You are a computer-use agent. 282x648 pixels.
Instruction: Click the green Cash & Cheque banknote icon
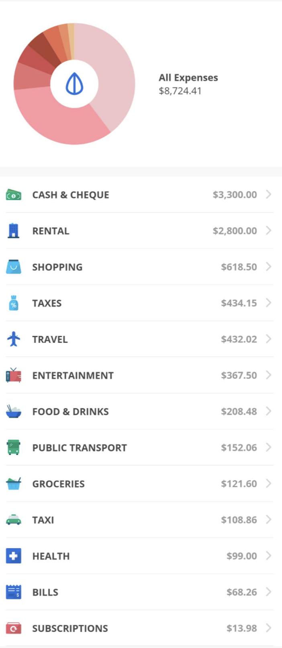[13, 195]
